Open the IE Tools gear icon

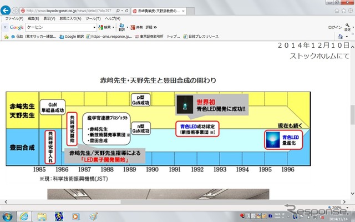[x=351, y=11]
